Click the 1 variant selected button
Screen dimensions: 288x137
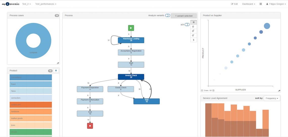(184, 16)
